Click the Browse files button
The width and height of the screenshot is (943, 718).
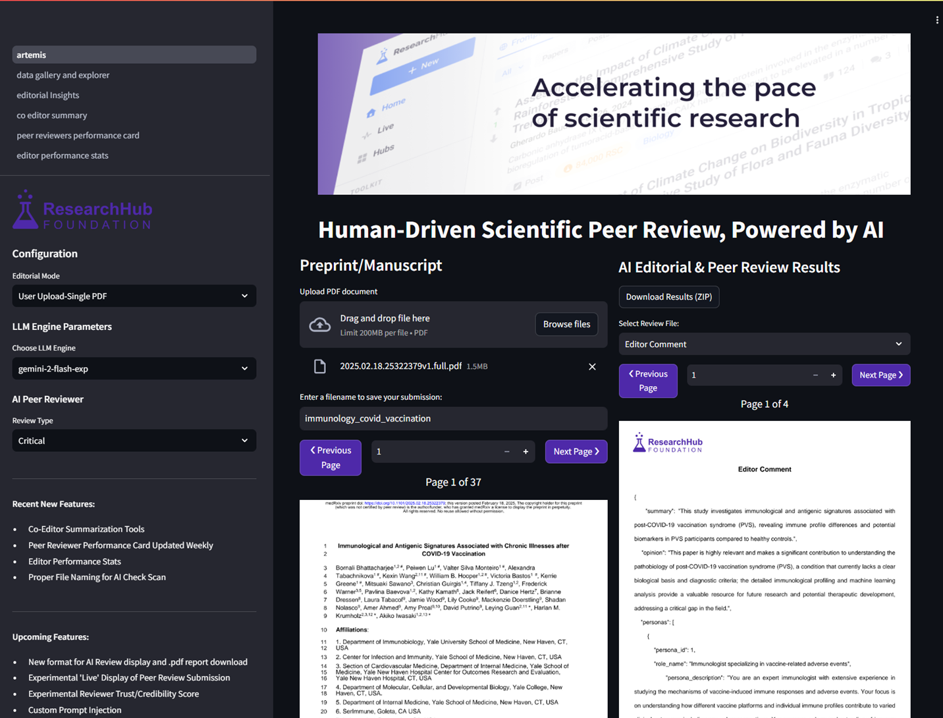(x=566, y=324)
